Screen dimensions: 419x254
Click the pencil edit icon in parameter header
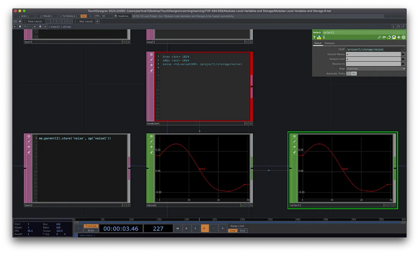click(x=379, y=37)
